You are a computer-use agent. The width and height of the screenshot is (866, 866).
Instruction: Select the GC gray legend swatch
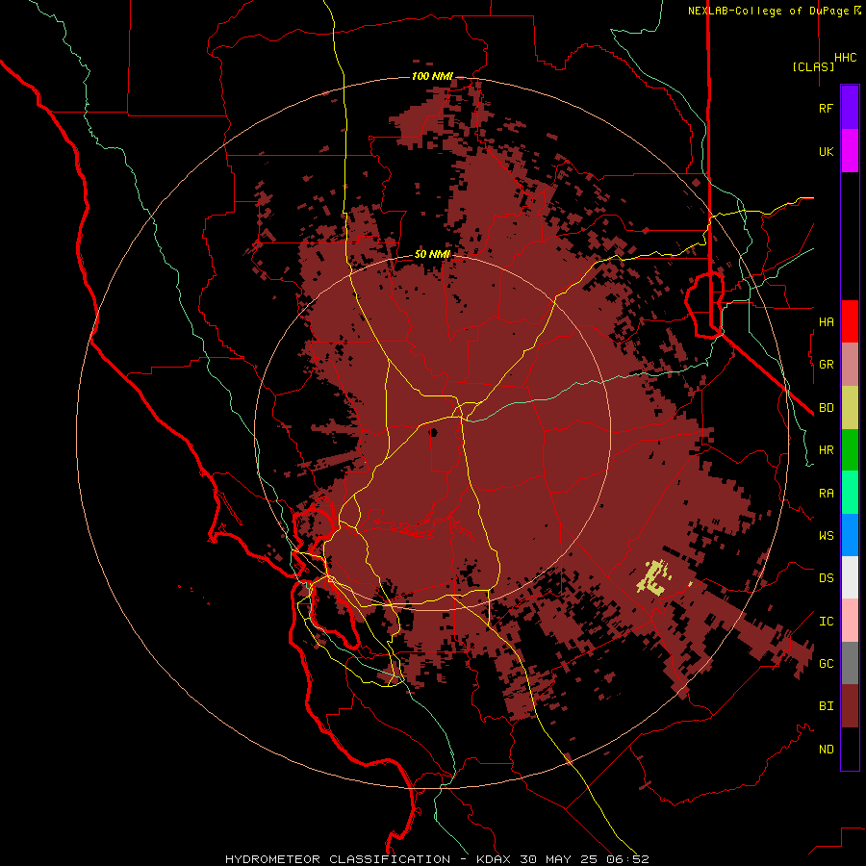850,663
